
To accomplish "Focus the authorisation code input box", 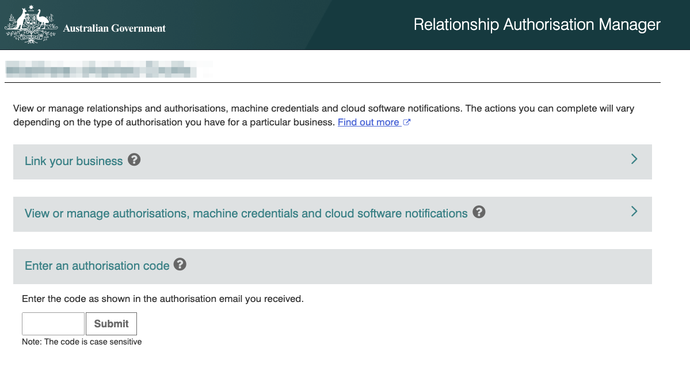I will pos(53,324).
